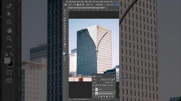Screen dimensions: 181x101
Task: Filter layers by smart objects
Action: coord(112,80)
